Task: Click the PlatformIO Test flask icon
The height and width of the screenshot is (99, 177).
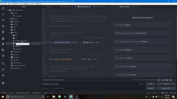Action: [3, 38]
